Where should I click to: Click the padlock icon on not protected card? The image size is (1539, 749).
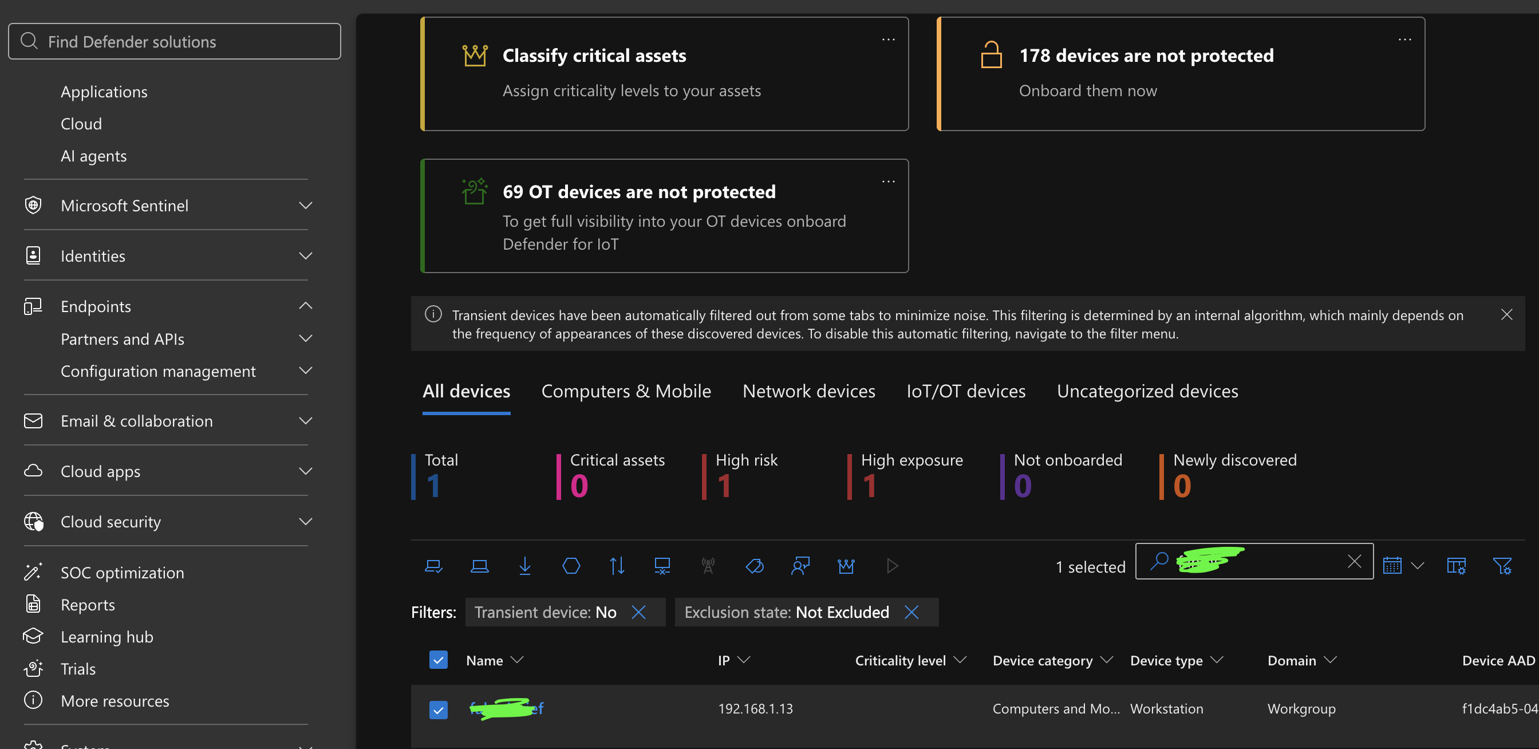click(991, 54)
